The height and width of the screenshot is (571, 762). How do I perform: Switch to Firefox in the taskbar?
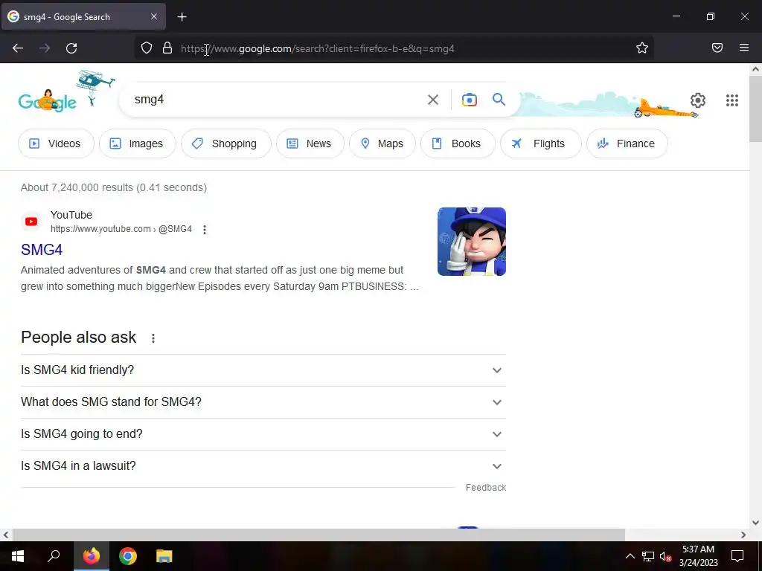[x=92, y=556]
